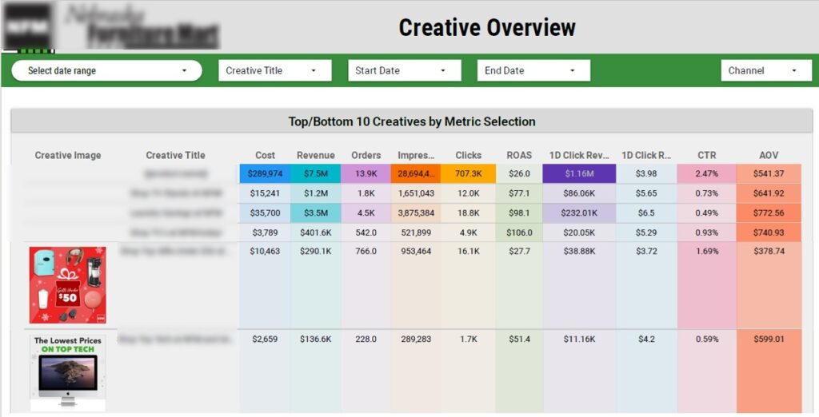
Task: Select the 707.3K clicks cell
Action: pos(468,173)
